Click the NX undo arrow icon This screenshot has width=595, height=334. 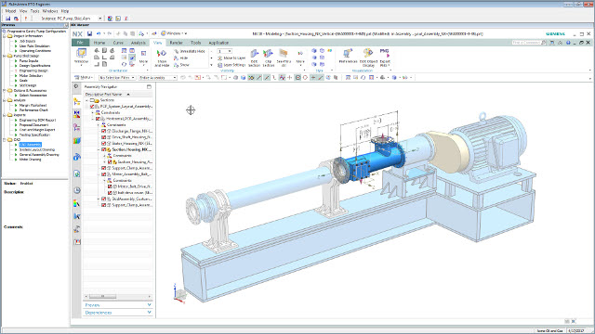tap(99, 33)
